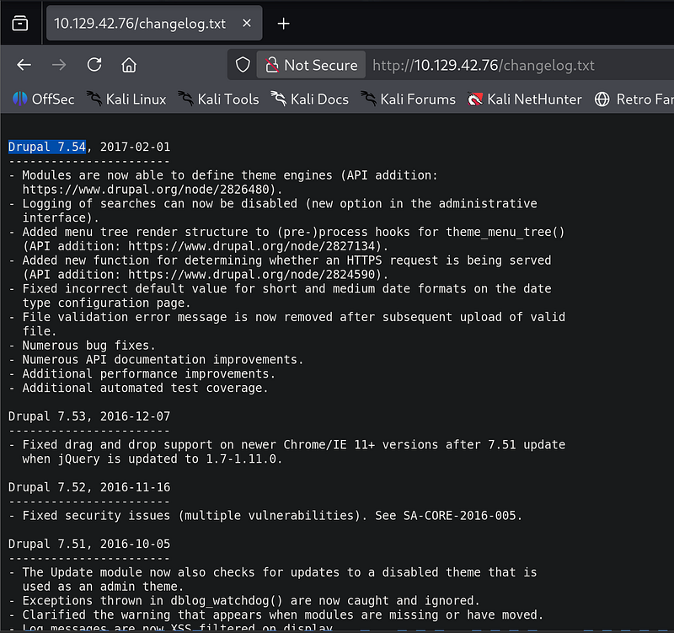This screenshot has width=674, height=633.
Task: Reload the current page
Action: coord(94,65)
